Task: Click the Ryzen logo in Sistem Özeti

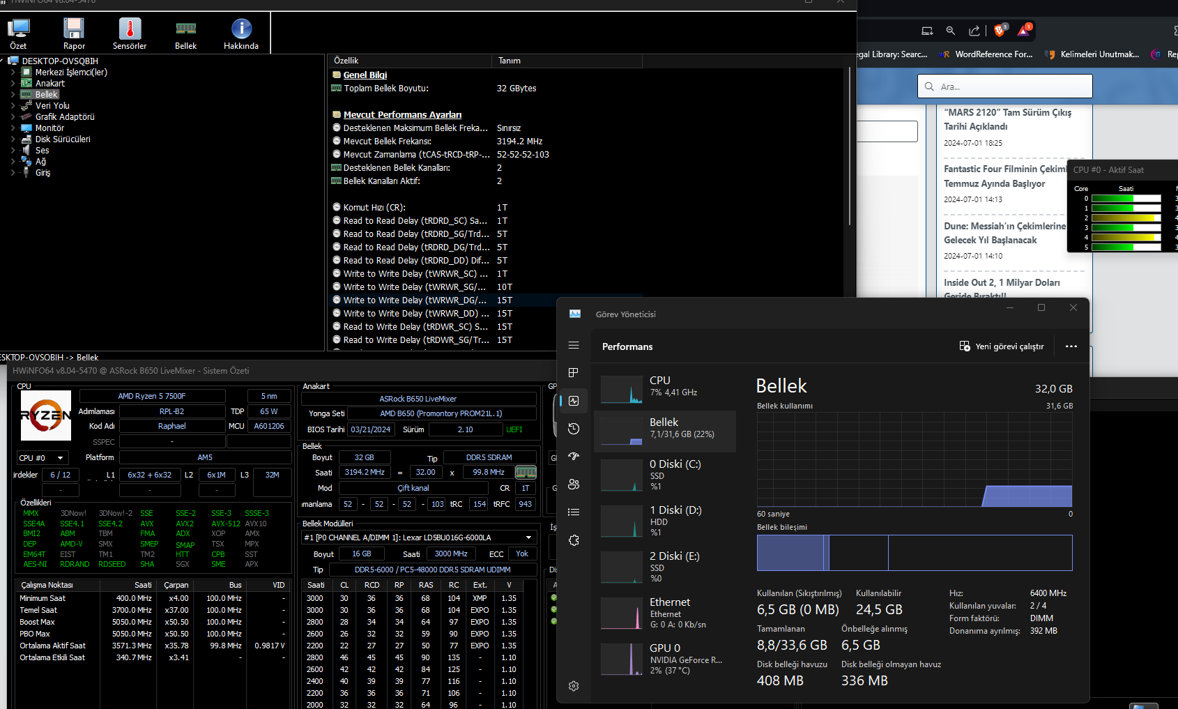Action: click(x=46, y=416)
